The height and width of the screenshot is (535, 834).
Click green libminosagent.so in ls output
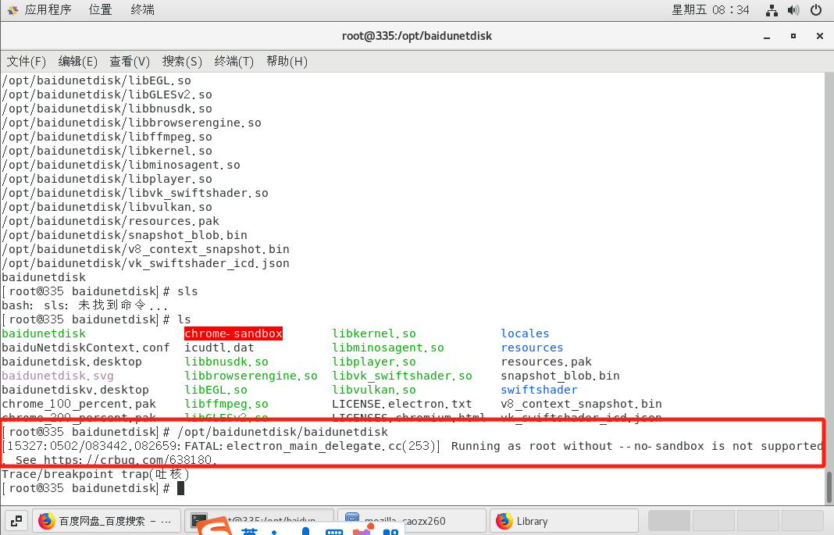[x=388, y=348]
